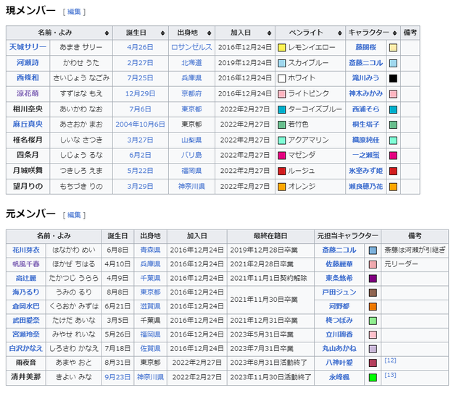Click 編集 link next to 現メンバー heading
Screen dimensions: 464x393
[74, 12]
